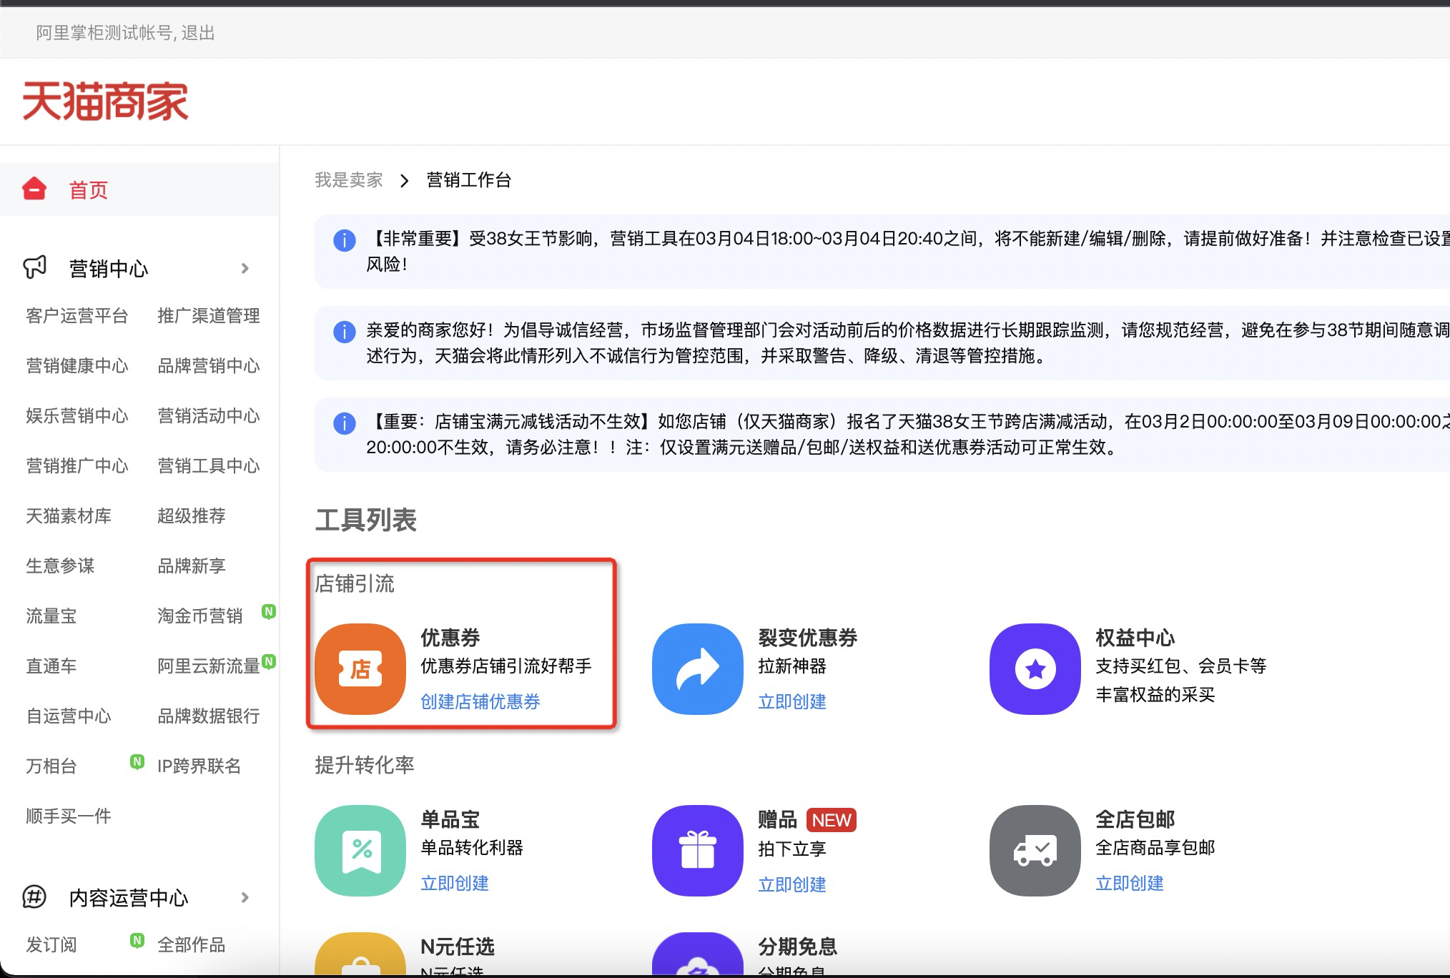Click 立即创建 under 裂变优惠券
This screenshot has width=1450, height=978.
(791, 702)
